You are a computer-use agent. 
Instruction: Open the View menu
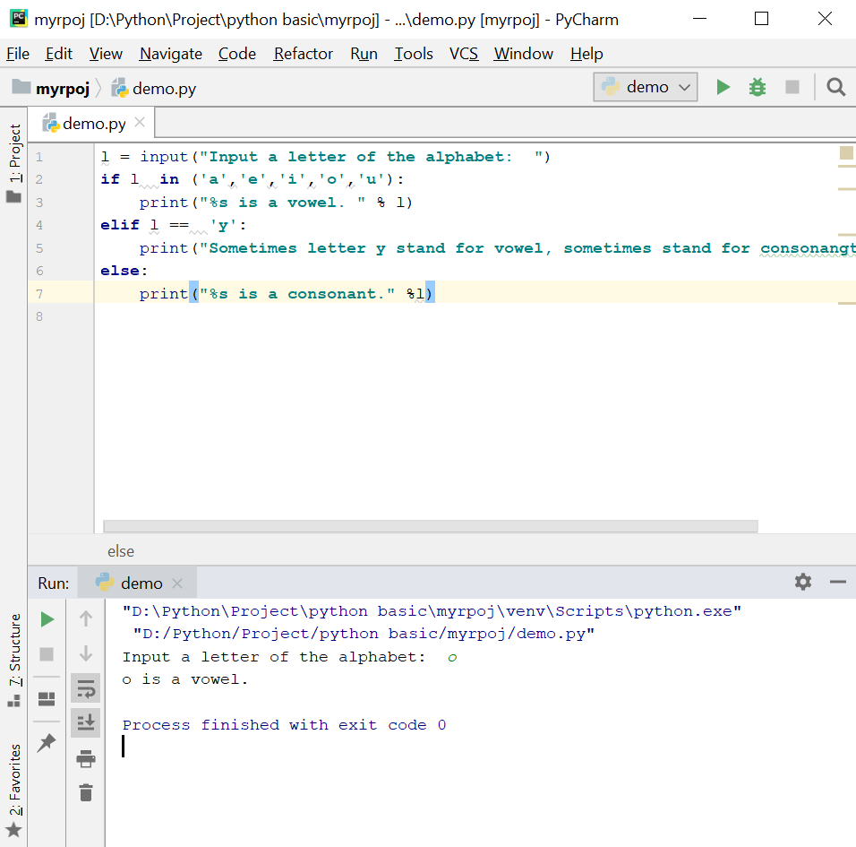pyautogui.click(x=106, y=54)
